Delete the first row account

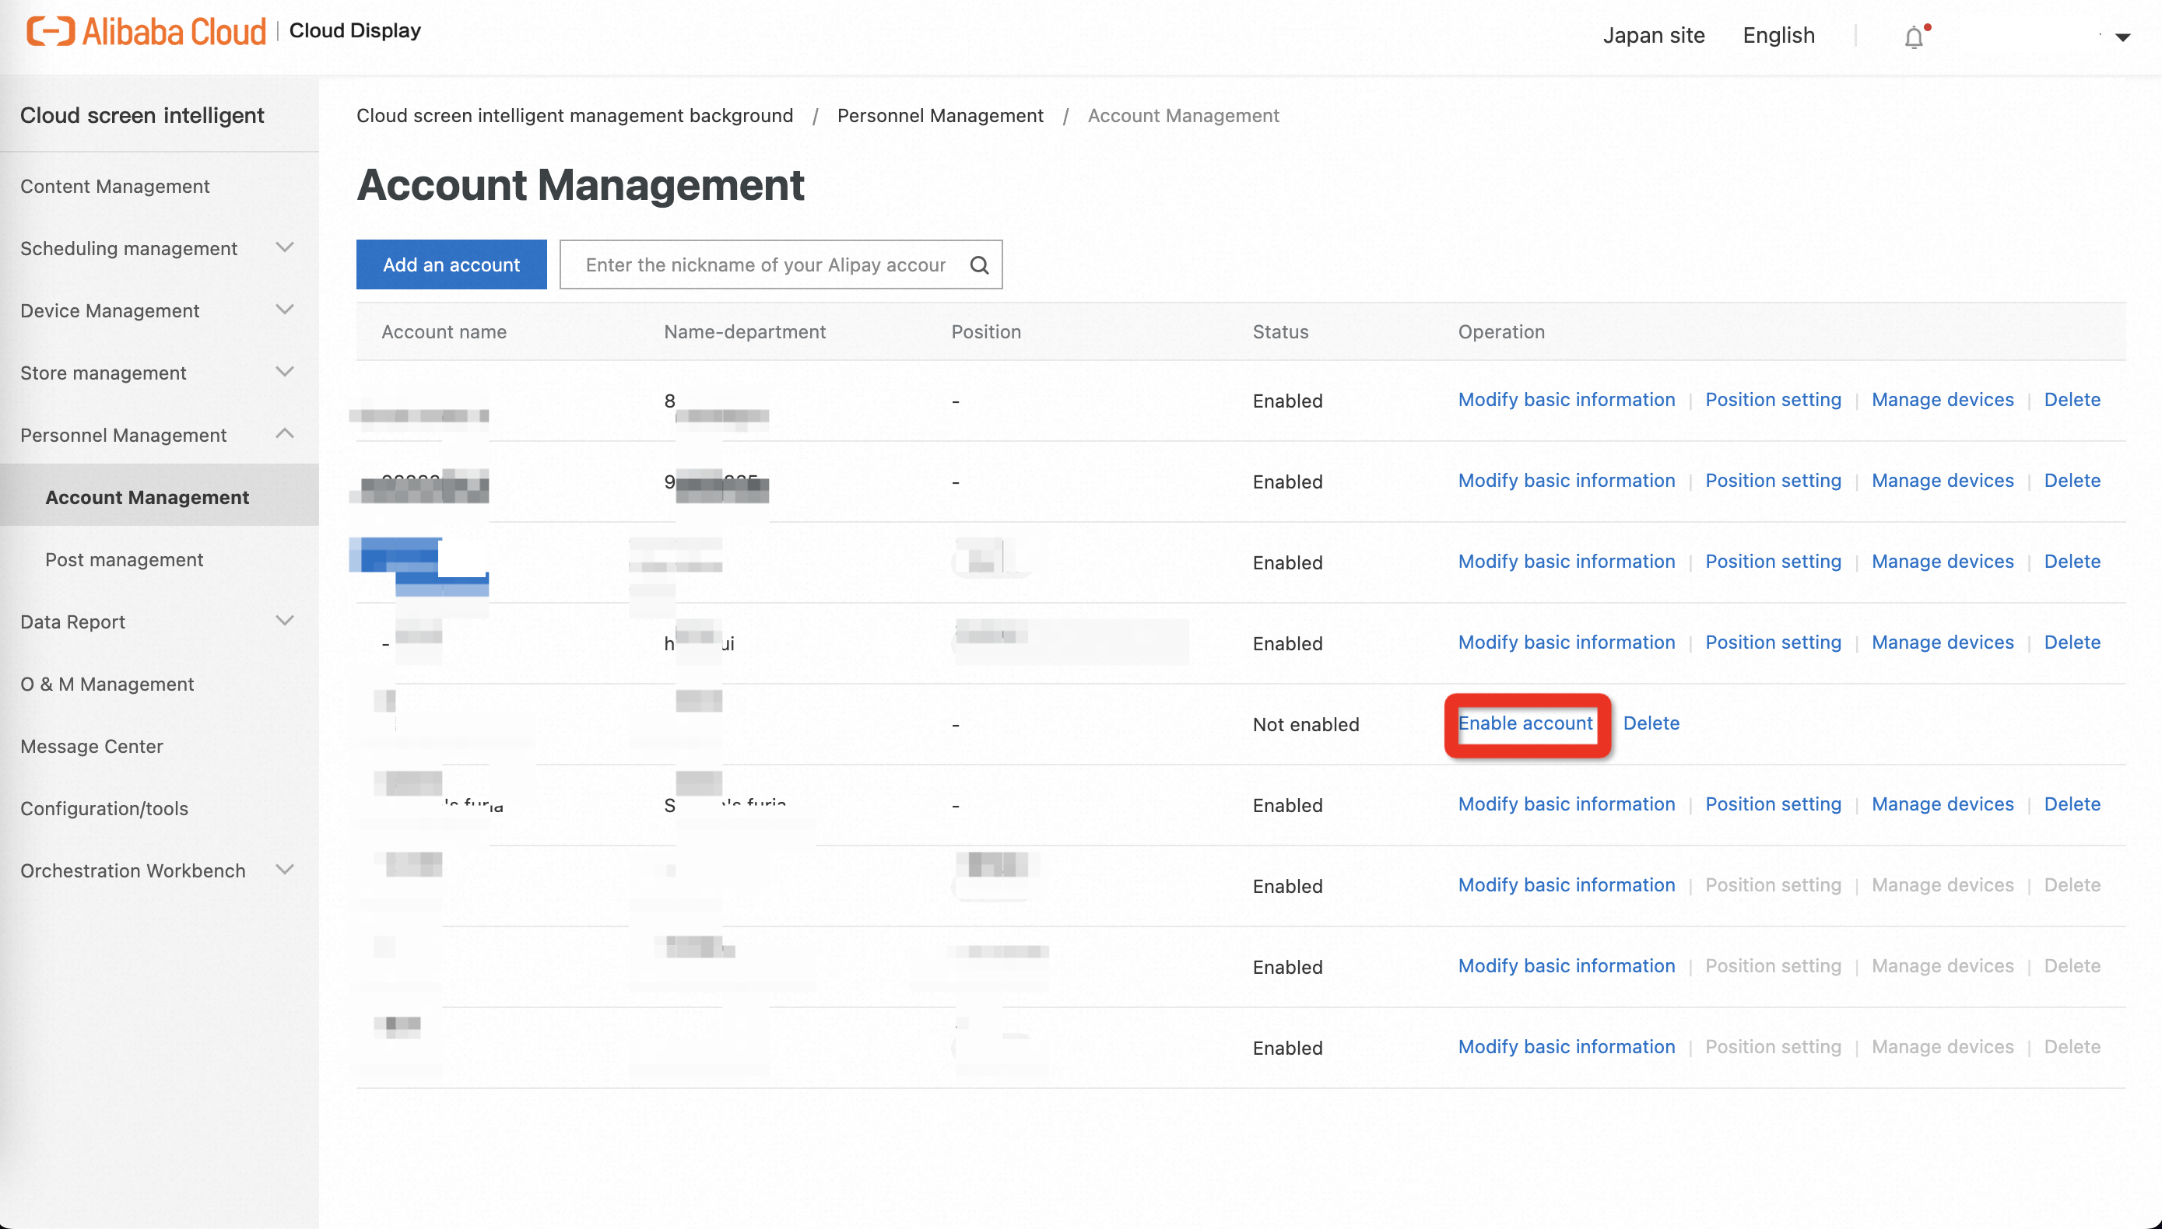[2072, 400]
